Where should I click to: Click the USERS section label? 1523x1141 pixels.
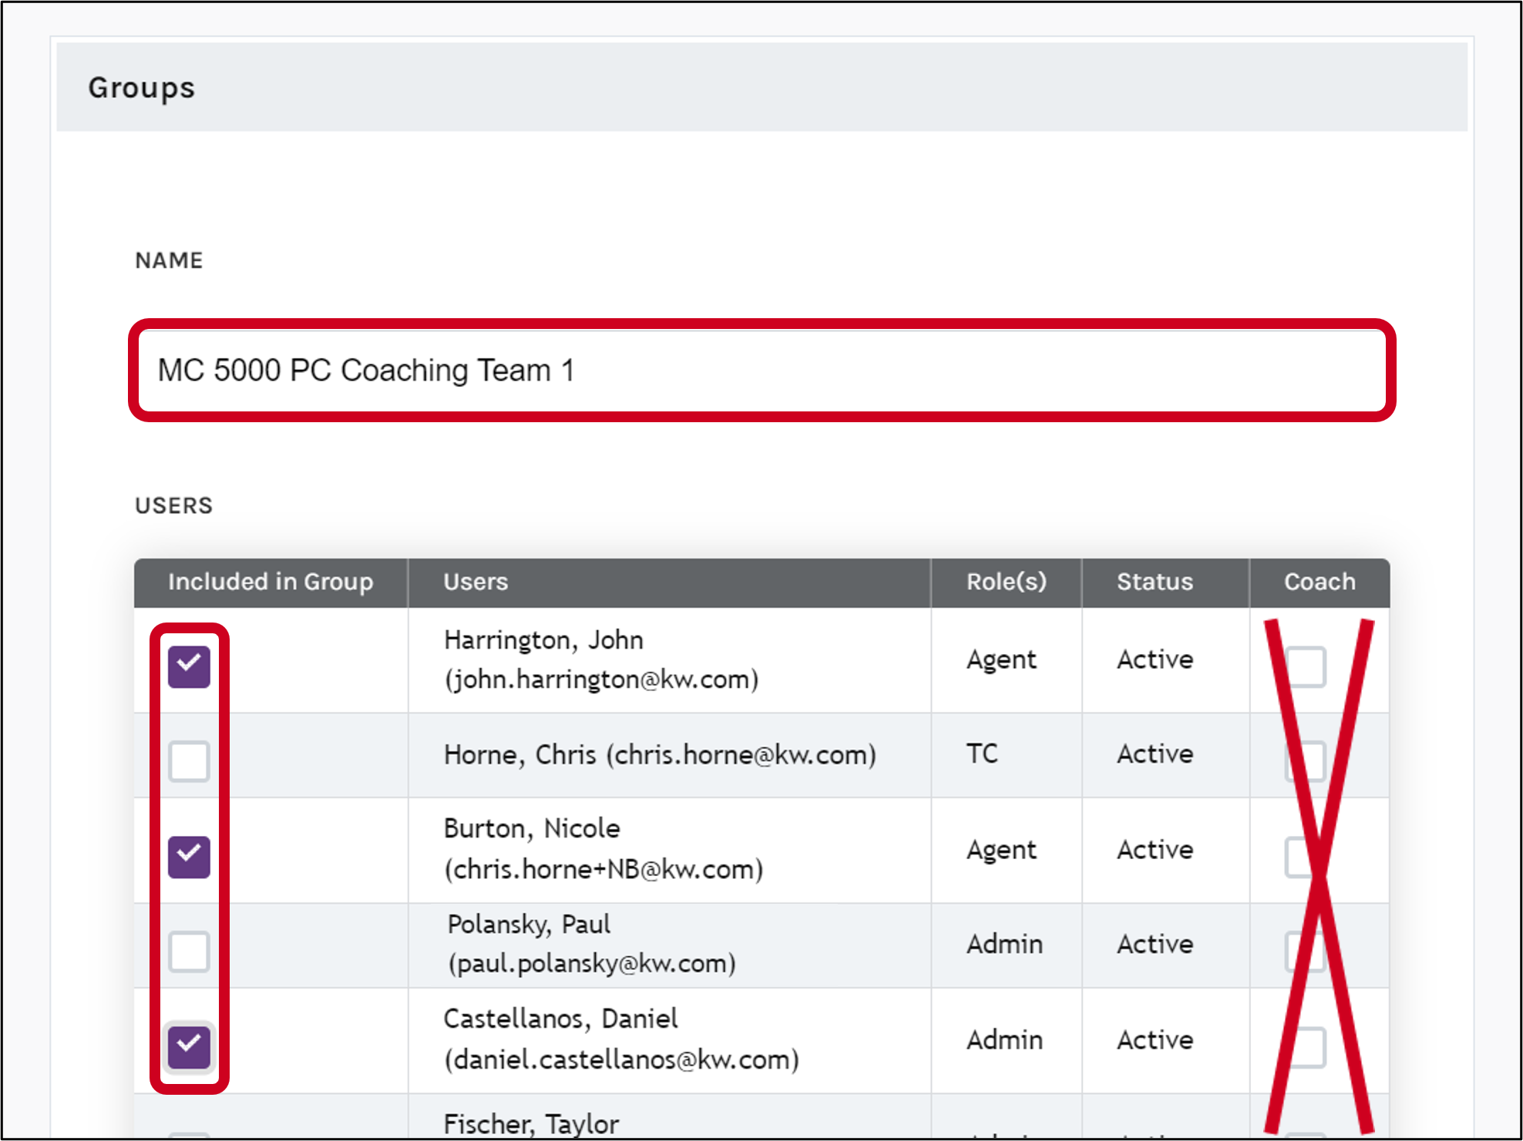pyautogui.click(x=173, y=505)
